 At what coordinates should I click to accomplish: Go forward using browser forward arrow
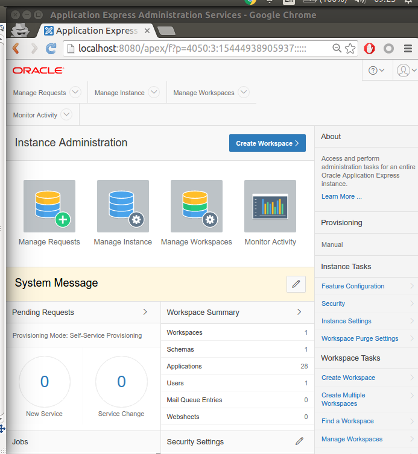click(x=34, y=48)
